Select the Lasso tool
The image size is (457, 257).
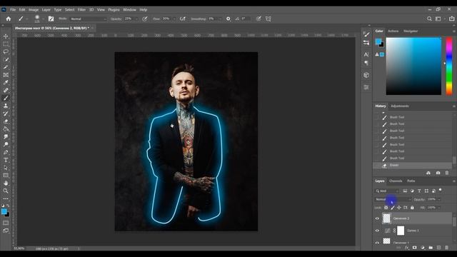tap(6, 51)
